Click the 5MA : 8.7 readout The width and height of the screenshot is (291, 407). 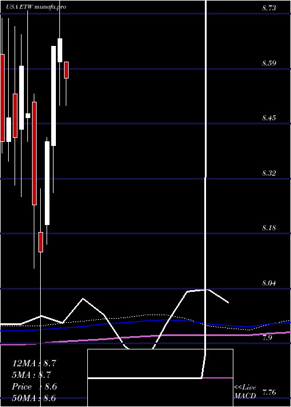pos(31,375)
